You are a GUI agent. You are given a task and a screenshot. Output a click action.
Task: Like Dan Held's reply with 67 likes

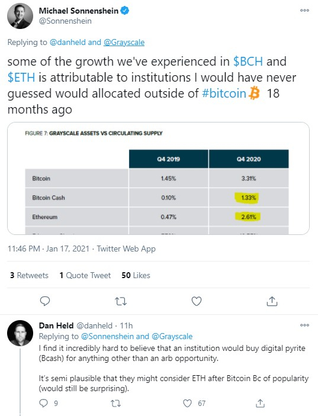(x=187, y=403)
